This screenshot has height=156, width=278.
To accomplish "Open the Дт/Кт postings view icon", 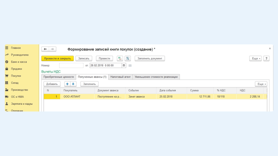I will click(x=120, y=58).
